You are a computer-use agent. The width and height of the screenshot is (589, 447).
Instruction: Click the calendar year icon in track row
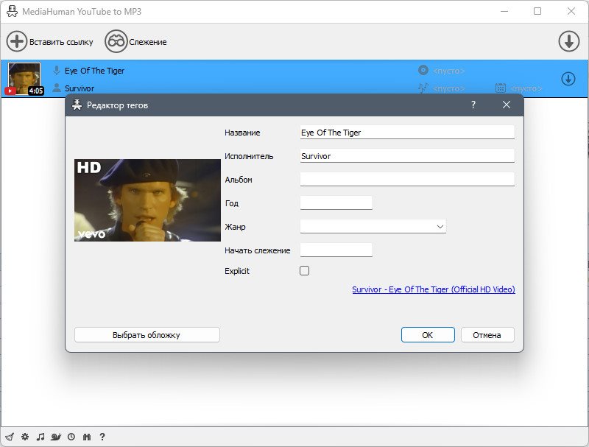(501, 88)
